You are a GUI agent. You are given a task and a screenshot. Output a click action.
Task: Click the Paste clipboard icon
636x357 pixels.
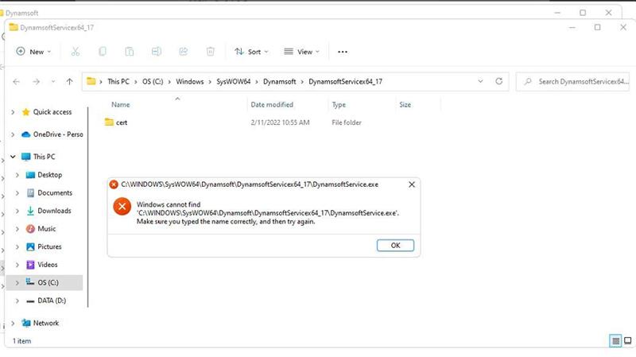coord(129,52)
